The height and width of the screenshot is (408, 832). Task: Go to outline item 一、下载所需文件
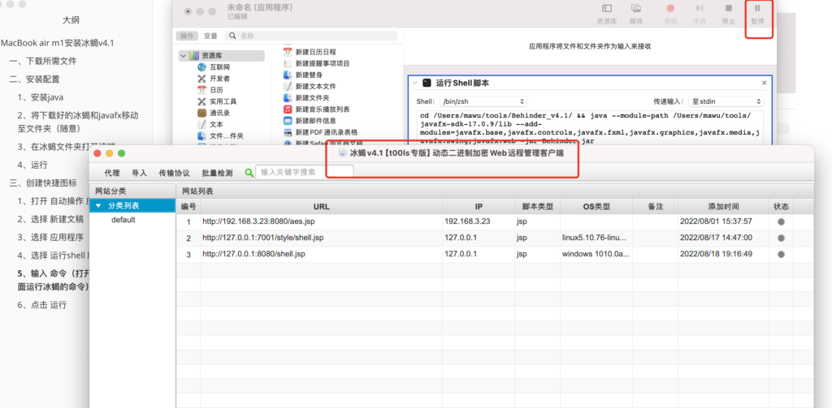[43, 61]
